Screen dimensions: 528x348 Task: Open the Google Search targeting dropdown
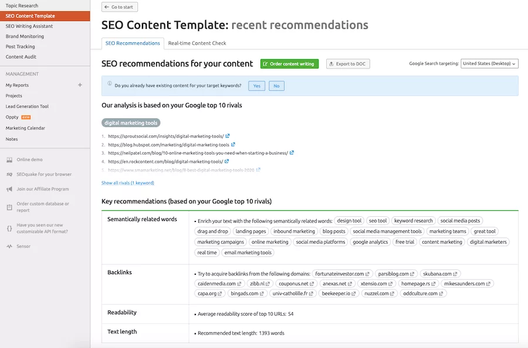(489, 63)
